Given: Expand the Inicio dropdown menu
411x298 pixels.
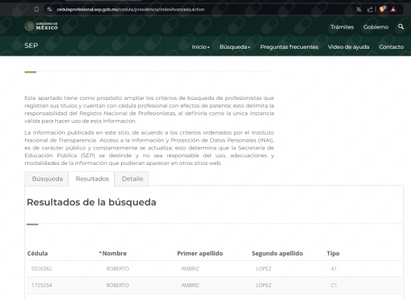Looking at the screenshot, I should [201, 47].
